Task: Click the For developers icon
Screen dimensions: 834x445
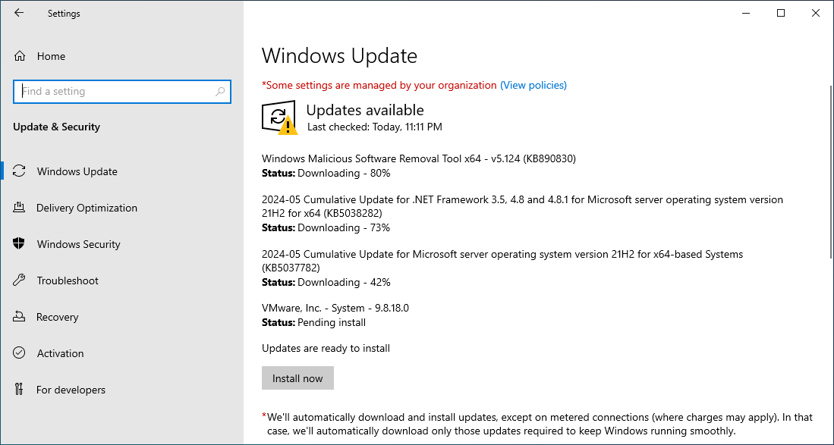Action: (x=20, y=390)
